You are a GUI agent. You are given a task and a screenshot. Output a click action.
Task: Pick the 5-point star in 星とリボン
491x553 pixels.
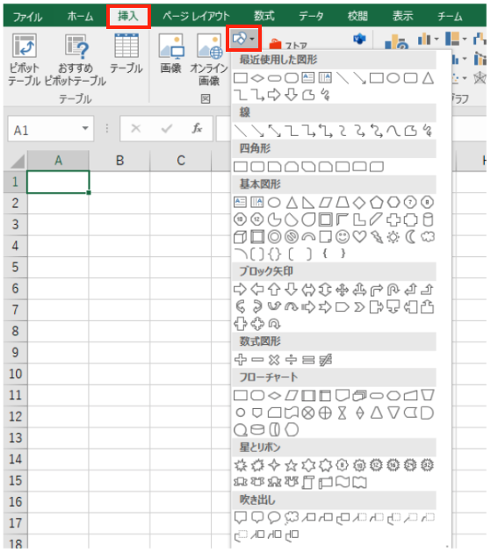[292, 465]
